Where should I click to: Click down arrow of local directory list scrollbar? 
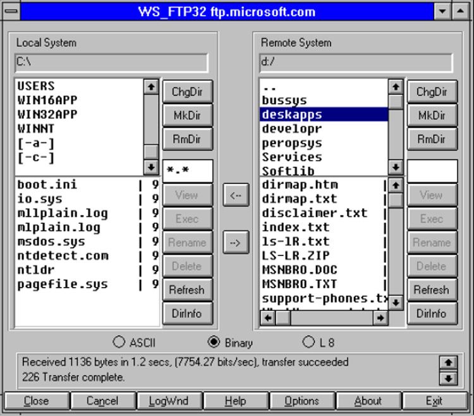151,167
